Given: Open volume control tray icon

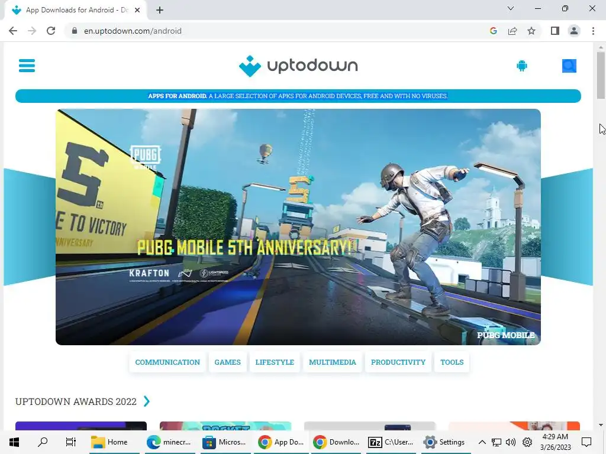Looking at the screenshot, I should point(511,442).
